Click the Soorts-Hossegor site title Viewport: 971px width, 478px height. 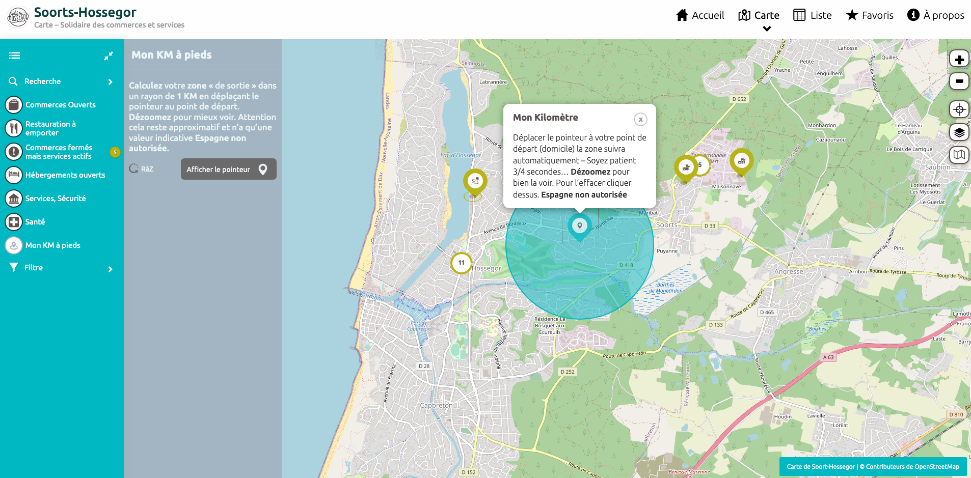coord(85,12)
